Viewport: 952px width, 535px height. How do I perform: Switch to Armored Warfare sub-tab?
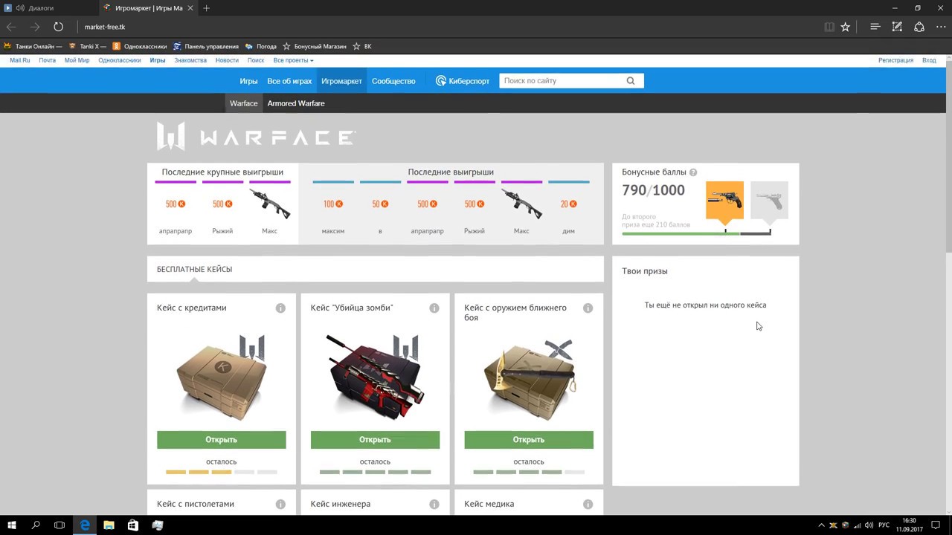pyautogui.click(x=296, y=103)
